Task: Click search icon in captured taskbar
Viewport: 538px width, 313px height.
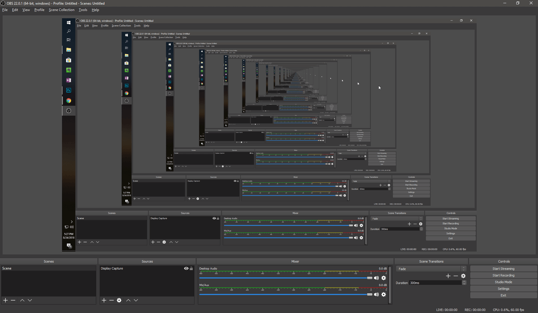Action: (x=69, y=31)
